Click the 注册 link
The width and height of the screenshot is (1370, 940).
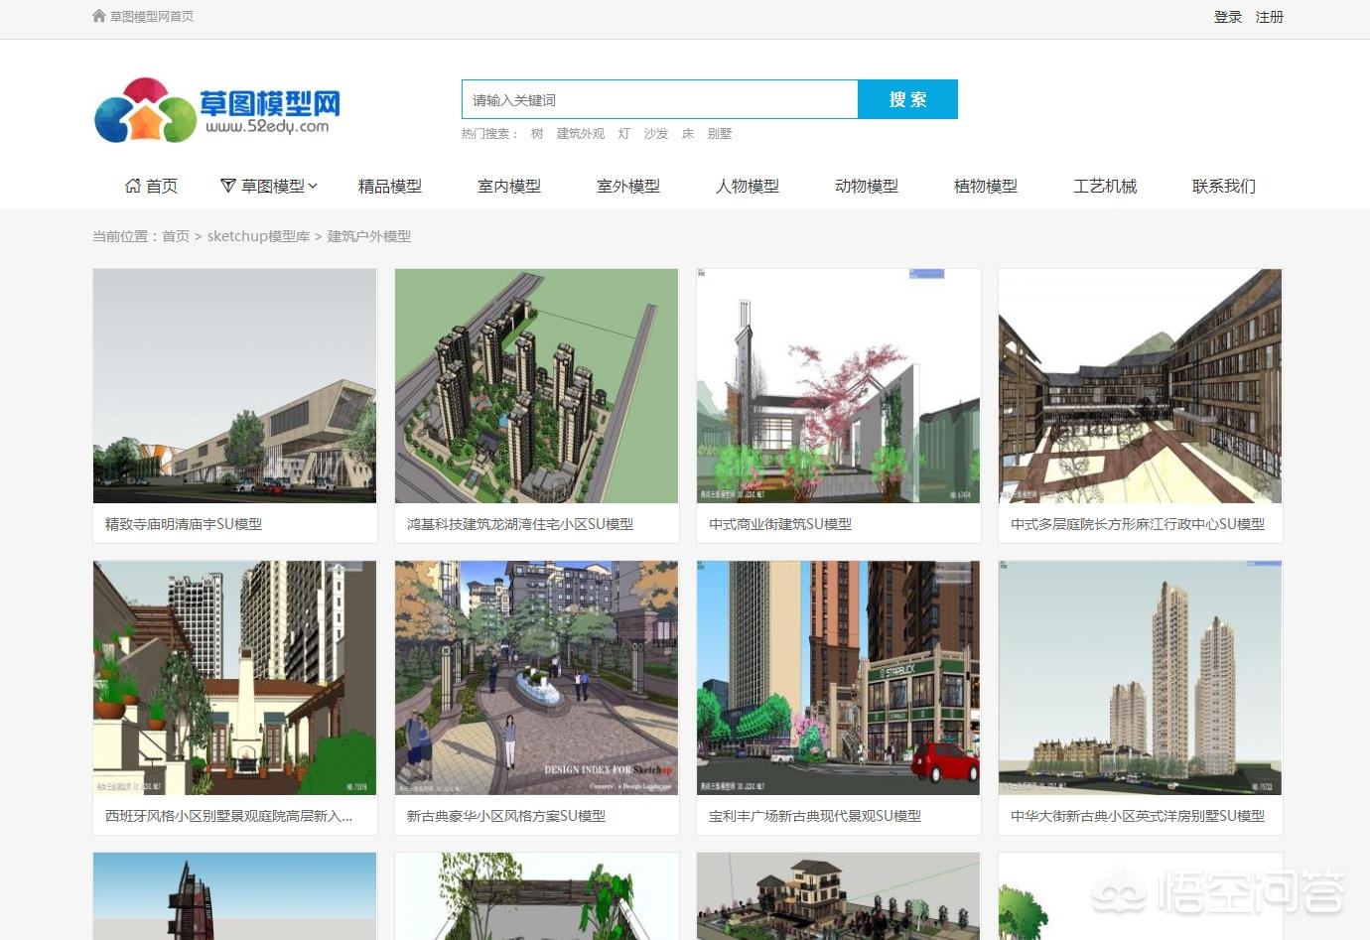1270,17
